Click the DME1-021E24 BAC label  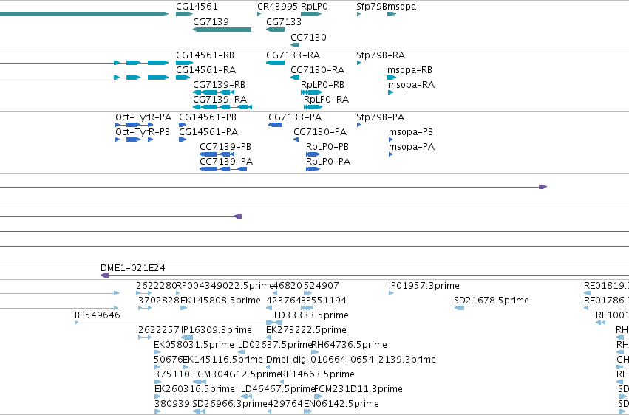(133, 267)
